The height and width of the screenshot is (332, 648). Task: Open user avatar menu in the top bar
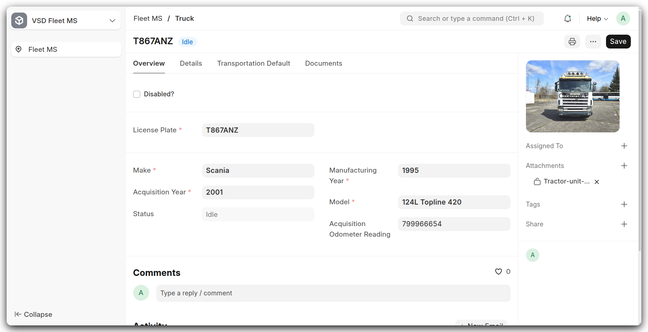coord(623,18)
